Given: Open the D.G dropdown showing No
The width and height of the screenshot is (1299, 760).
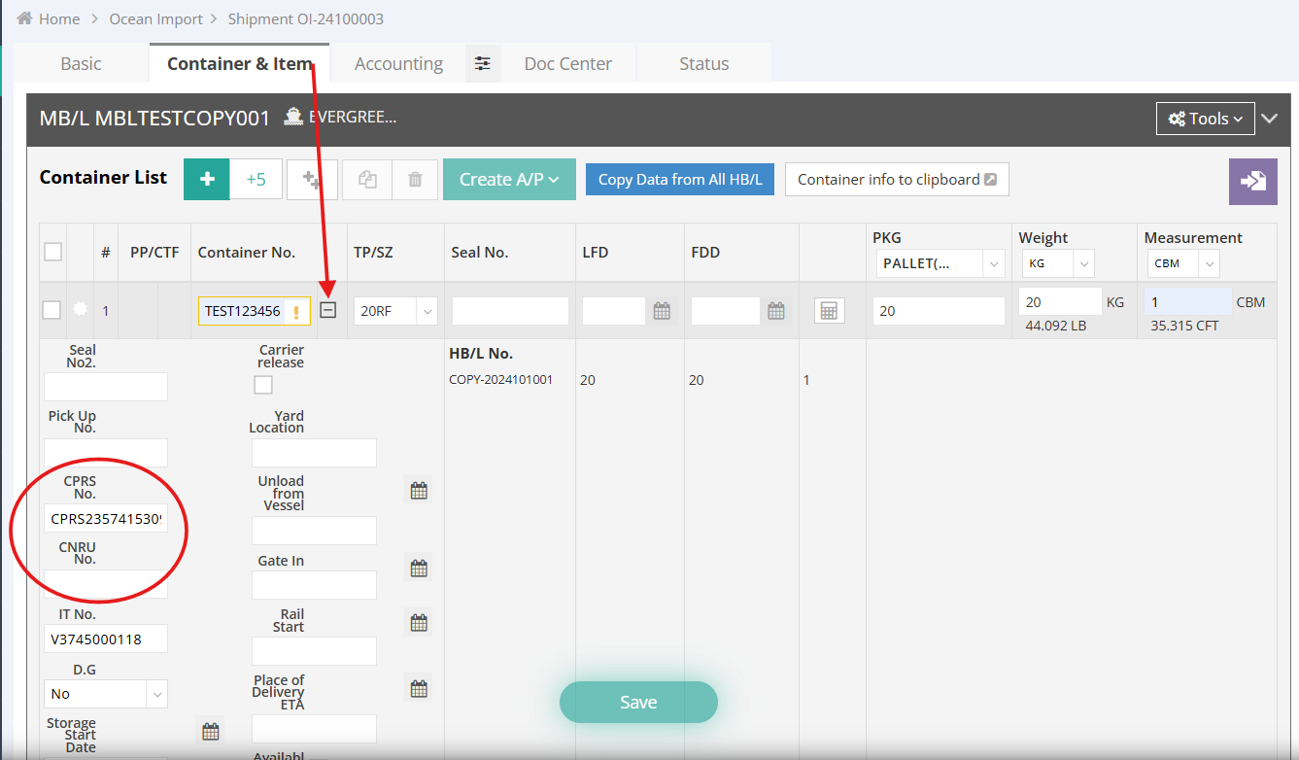Looking at the screenshot, I should 106,694.
